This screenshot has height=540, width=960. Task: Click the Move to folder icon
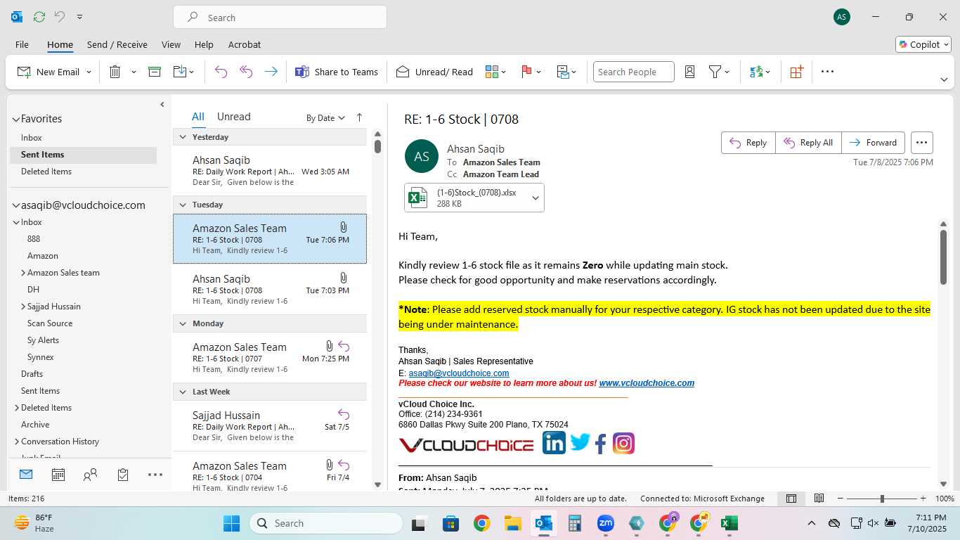tap(179, 72)
